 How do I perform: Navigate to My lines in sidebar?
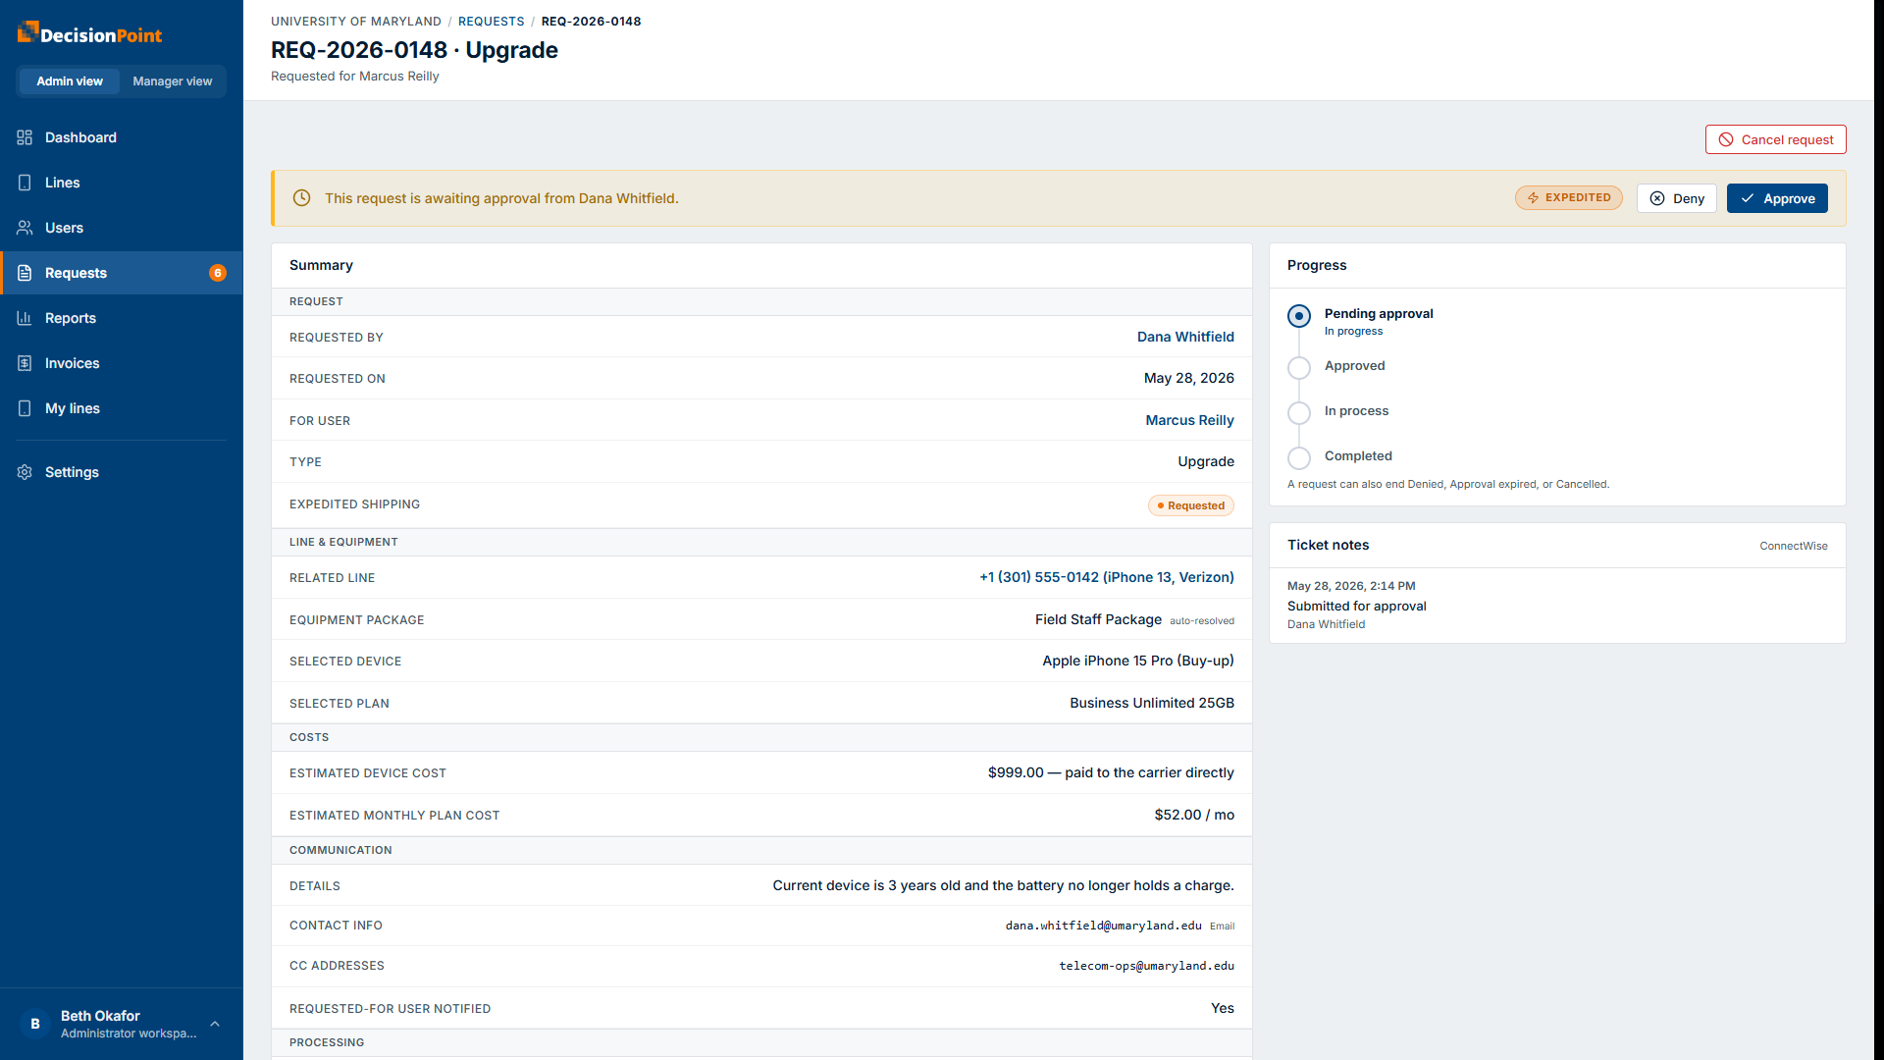pyautogui.click(x=122, y=408)
